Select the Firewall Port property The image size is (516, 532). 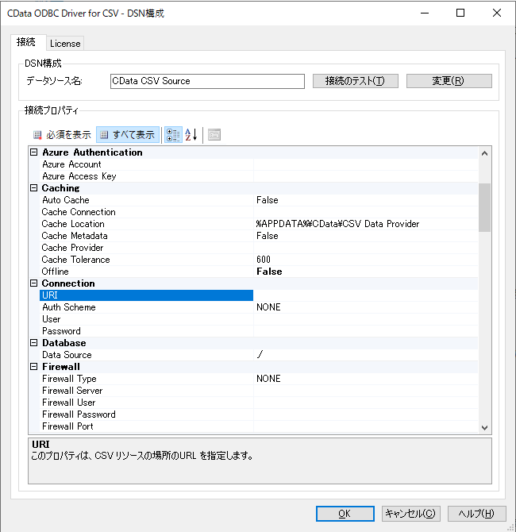[x=146, y=426]
